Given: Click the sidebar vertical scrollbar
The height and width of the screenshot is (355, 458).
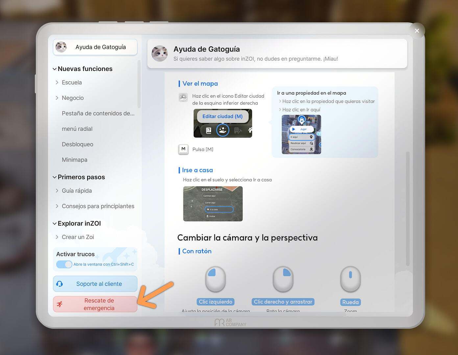Looking at the screenshot, I should (x=139, y=84).
